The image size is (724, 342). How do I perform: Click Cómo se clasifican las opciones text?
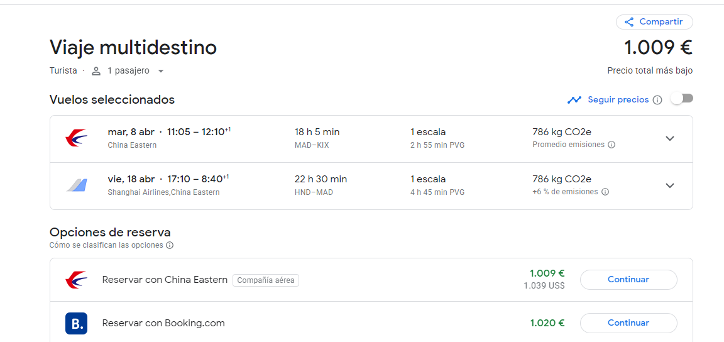106,245
